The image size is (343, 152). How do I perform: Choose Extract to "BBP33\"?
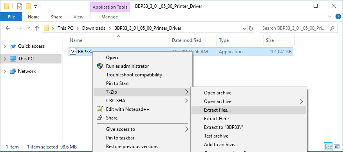pos(249,127)
